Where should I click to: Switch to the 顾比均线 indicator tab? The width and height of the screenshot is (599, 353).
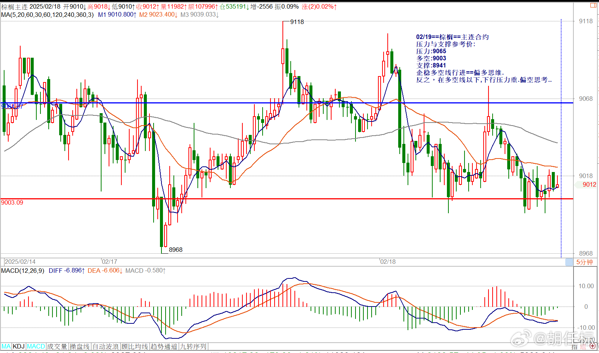(135, 347)
